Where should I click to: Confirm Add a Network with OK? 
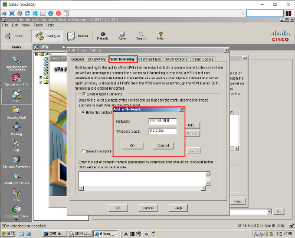[133, 145]
